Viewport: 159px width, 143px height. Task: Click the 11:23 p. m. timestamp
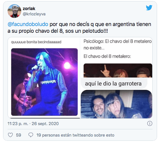click(18, 124)
